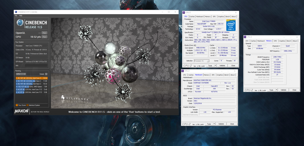Run the CPU benchmark test
The width and height of the screenshot is (304, 146).
44,37
